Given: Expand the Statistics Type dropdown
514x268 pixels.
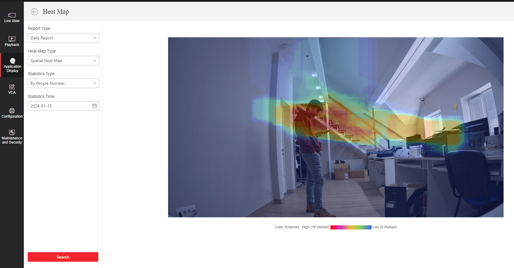Looking at the screenshot, I should pos(63,83).
